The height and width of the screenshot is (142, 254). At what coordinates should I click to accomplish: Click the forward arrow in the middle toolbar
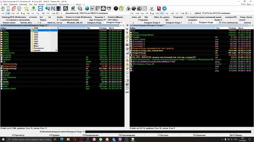(x=127, y=29)
